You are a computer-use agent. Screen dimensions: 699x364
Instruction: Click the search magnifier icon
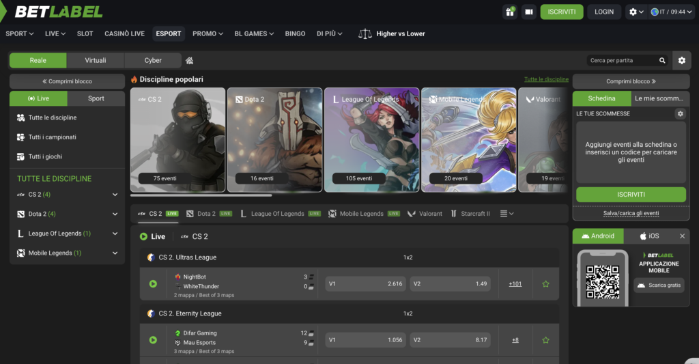click(662, 60)
